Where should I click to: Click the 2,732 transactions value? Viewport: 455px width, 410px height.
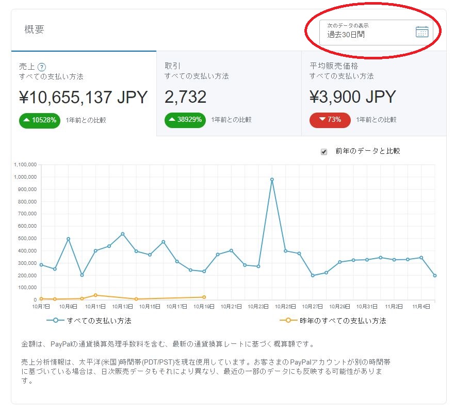(185, 97)
